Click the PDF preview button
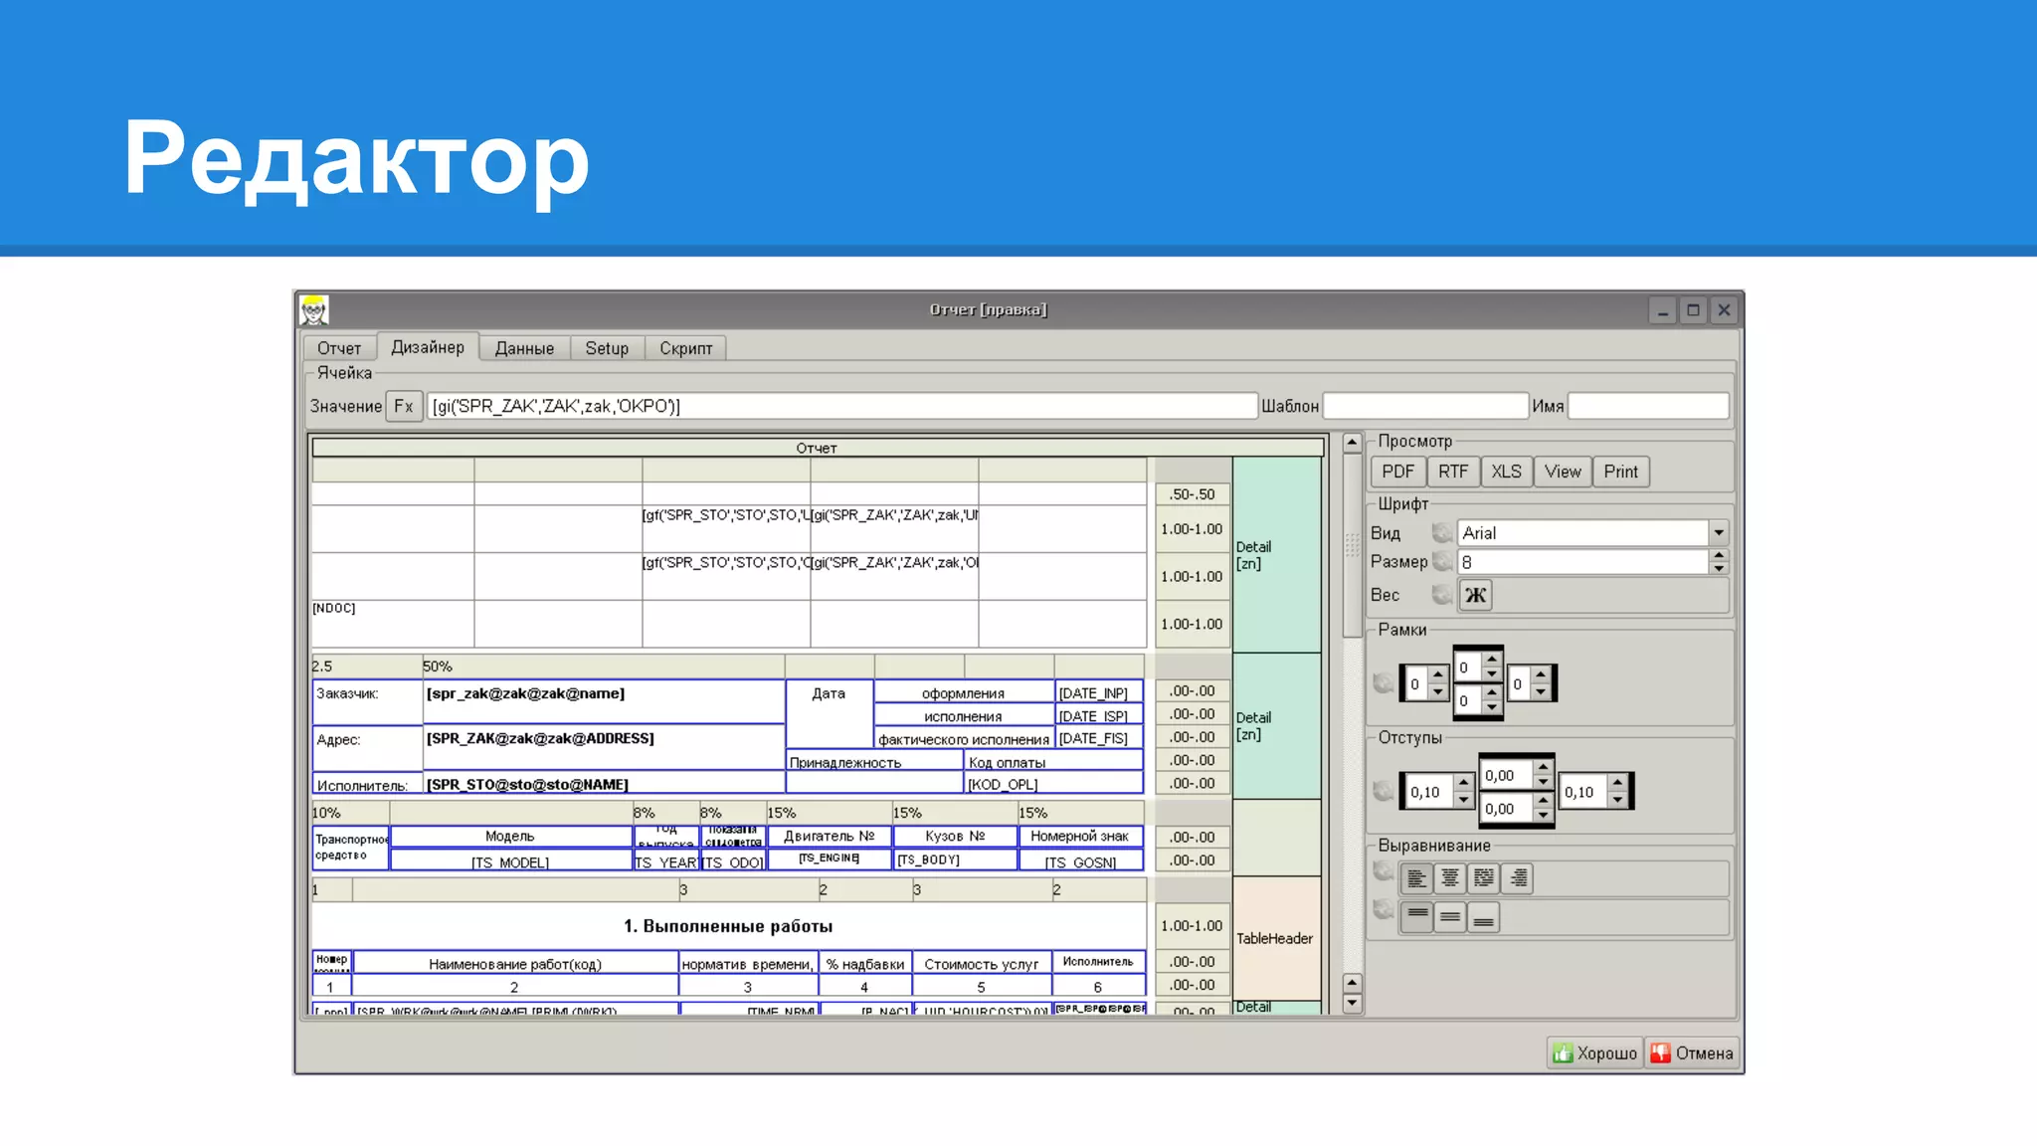Viewport: 2037px width, 1146px height. pyautogui.click(x=1397, y=472)
